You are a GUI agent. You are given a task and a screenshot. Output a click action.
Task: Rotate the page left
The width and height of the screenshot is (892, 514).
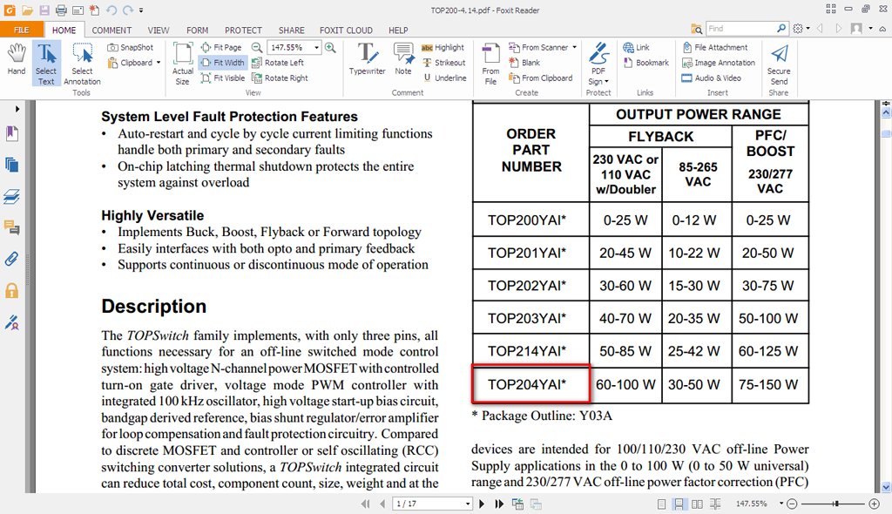tap(278, 63)
